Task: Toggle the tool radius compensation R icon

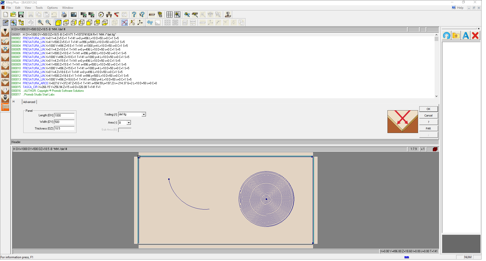Action: (124, 22)
